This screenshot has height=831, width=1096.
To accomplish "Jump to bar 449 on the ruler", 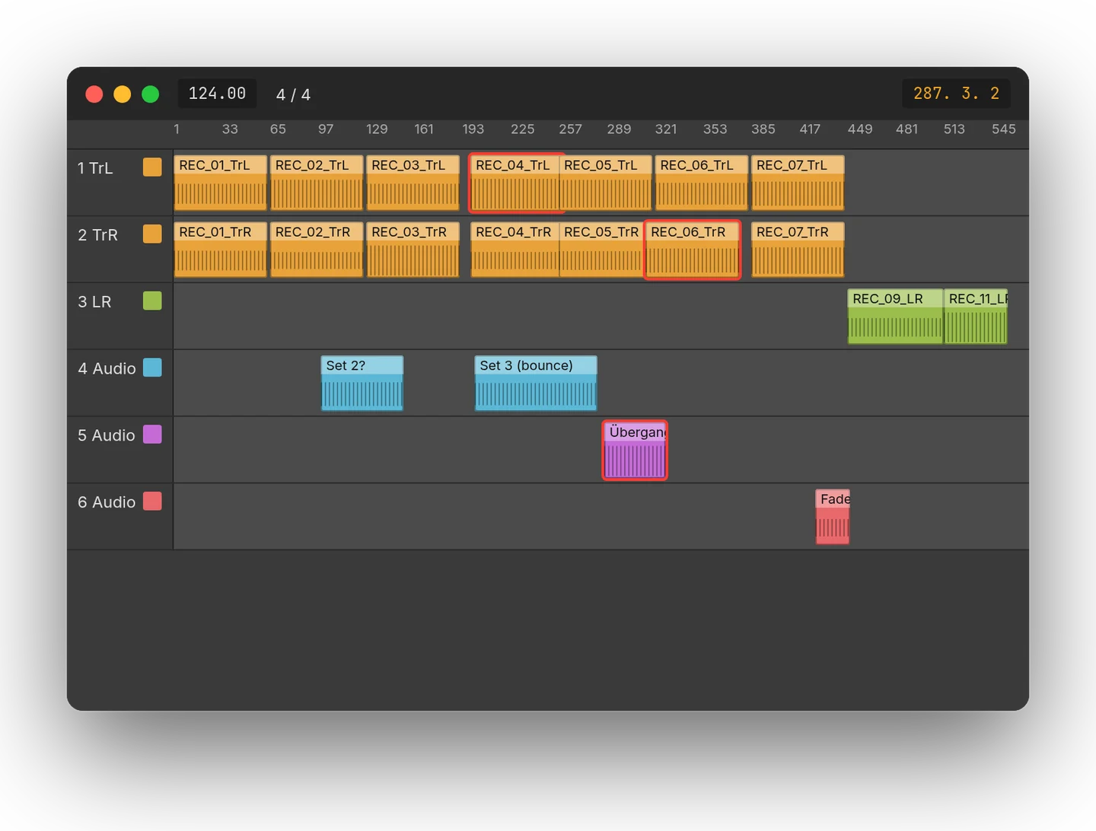I will (860, 129).
